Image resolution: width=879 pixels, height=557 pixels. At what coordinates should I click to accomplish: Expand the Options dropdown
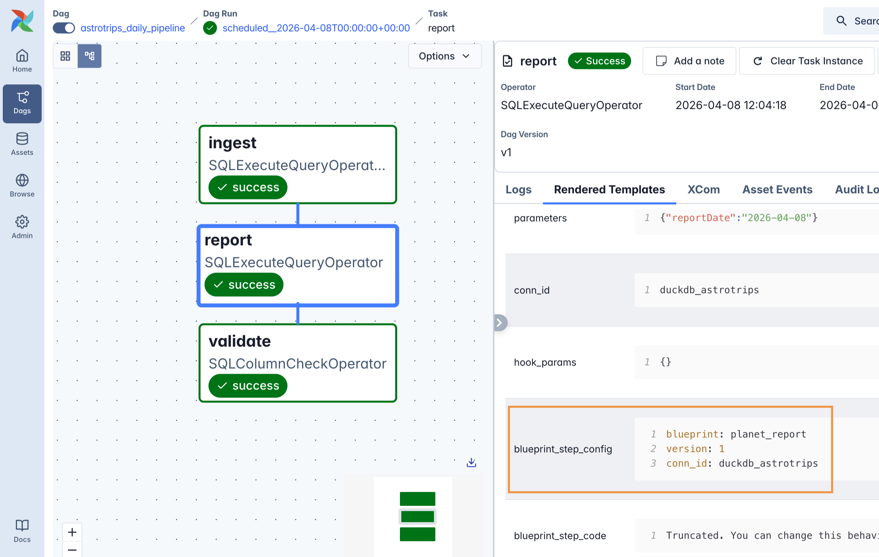pos(444,56)
